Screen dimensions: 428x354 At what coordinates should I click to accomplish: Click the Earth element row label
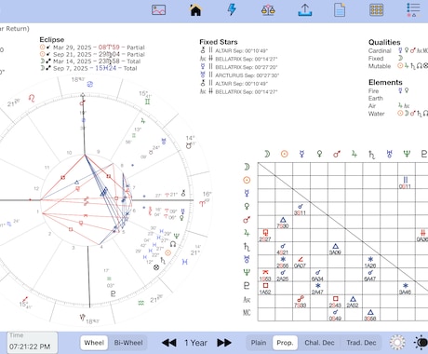(375, 99)
